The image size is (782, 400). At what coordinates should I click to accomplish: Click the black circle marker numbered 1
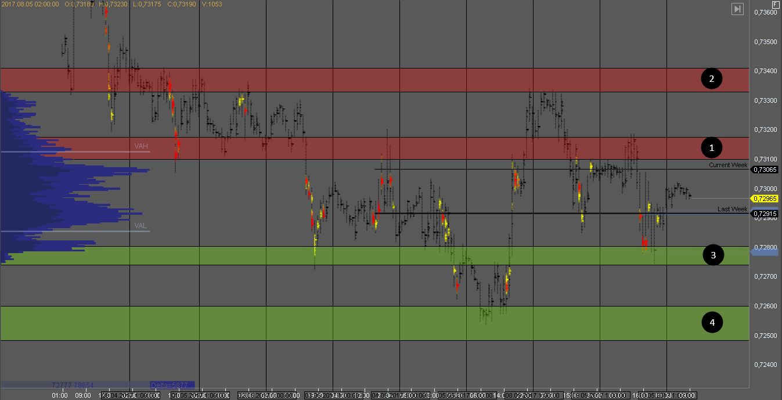point(711,148)
